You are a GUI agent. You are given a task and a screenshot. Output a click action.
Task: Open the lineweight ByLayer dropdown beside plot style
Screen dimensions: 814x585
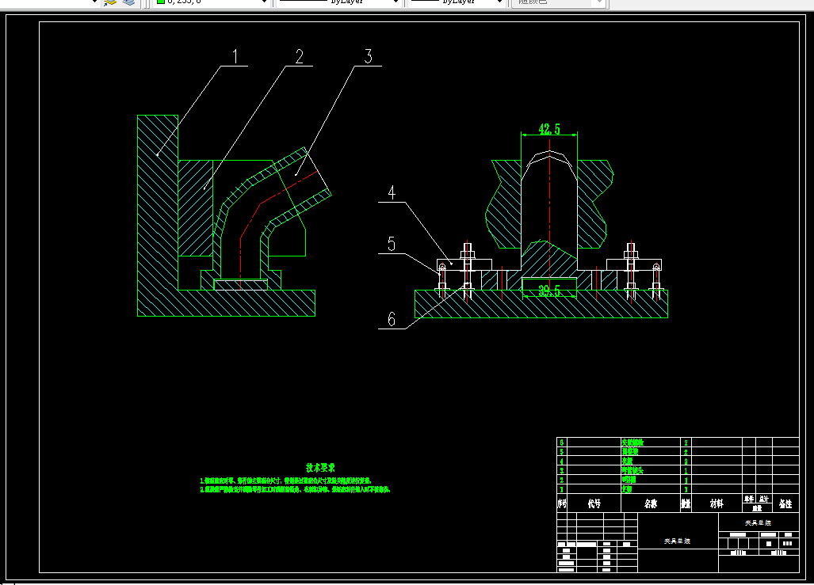click(457, 2)
